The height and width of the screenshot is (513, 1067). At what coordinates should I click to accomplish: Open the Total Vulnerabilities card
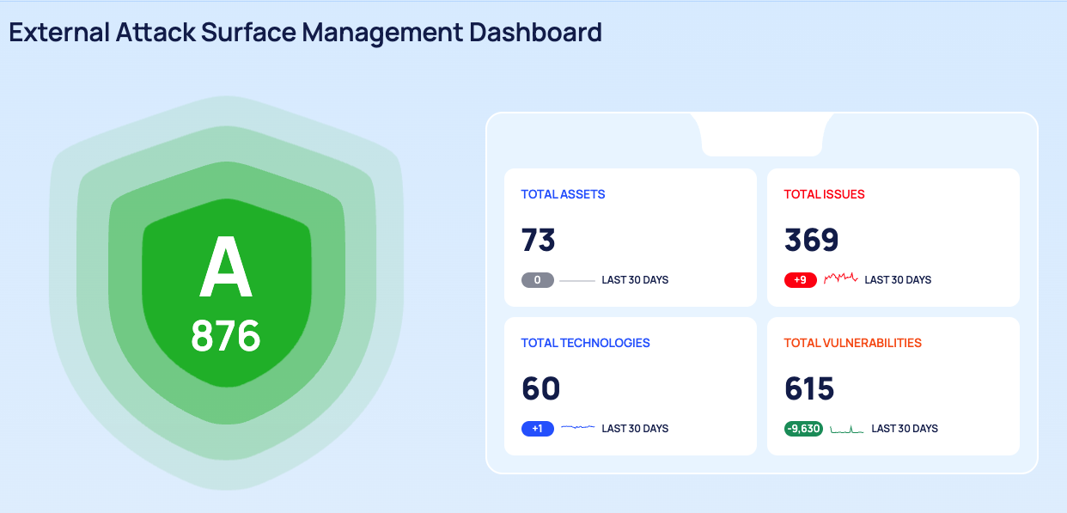point(893,386)
